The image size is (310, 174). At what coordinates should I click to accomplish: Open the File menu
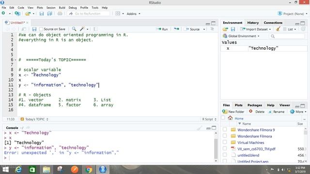tap(4, 8)
